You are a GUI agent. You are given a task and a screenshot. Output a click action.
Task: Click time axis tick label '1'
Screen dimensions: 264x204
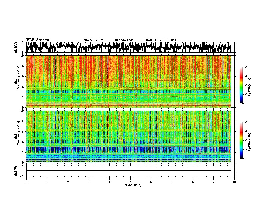(x=47, y=182)
